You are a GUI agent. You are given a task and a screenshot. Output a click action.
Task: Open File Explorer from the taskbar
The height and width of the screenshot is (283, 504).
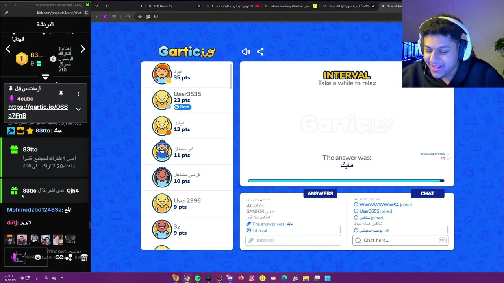click(x=306, y=278)
